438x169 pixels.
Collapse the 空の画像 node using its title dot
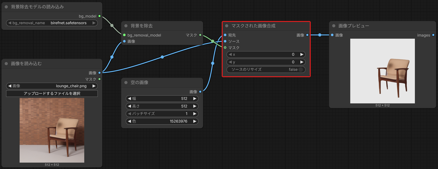pyautogui.click(x=126, y=82)
